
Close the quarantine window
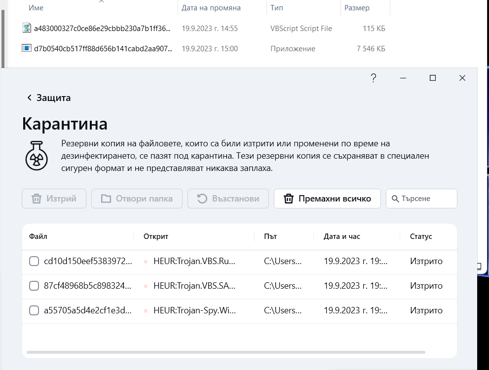462,78
